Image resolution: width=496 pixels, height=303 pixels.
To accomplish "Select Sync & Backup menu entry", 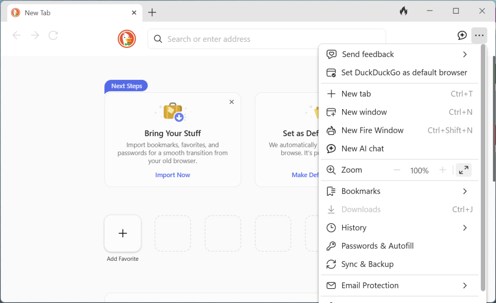I will (367, 264).
